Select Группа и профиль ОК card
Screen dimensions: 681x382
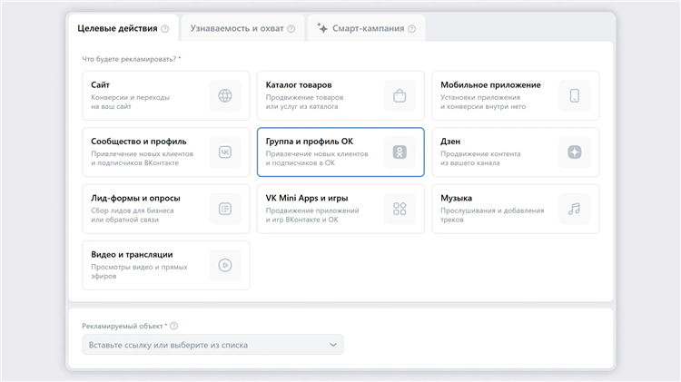(x=340, y=152)
